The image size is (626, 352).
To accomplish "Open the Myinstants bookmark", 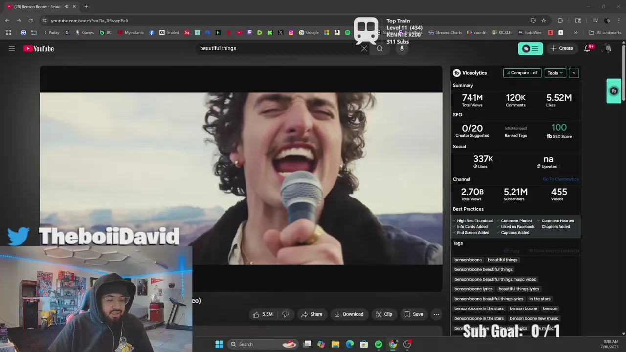I will [x=130, y=33].
